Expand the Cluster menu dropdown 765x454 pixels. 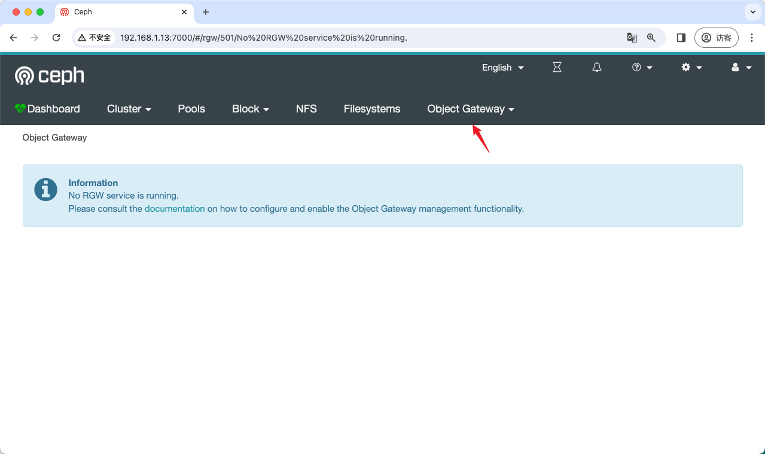click(129, 109)
